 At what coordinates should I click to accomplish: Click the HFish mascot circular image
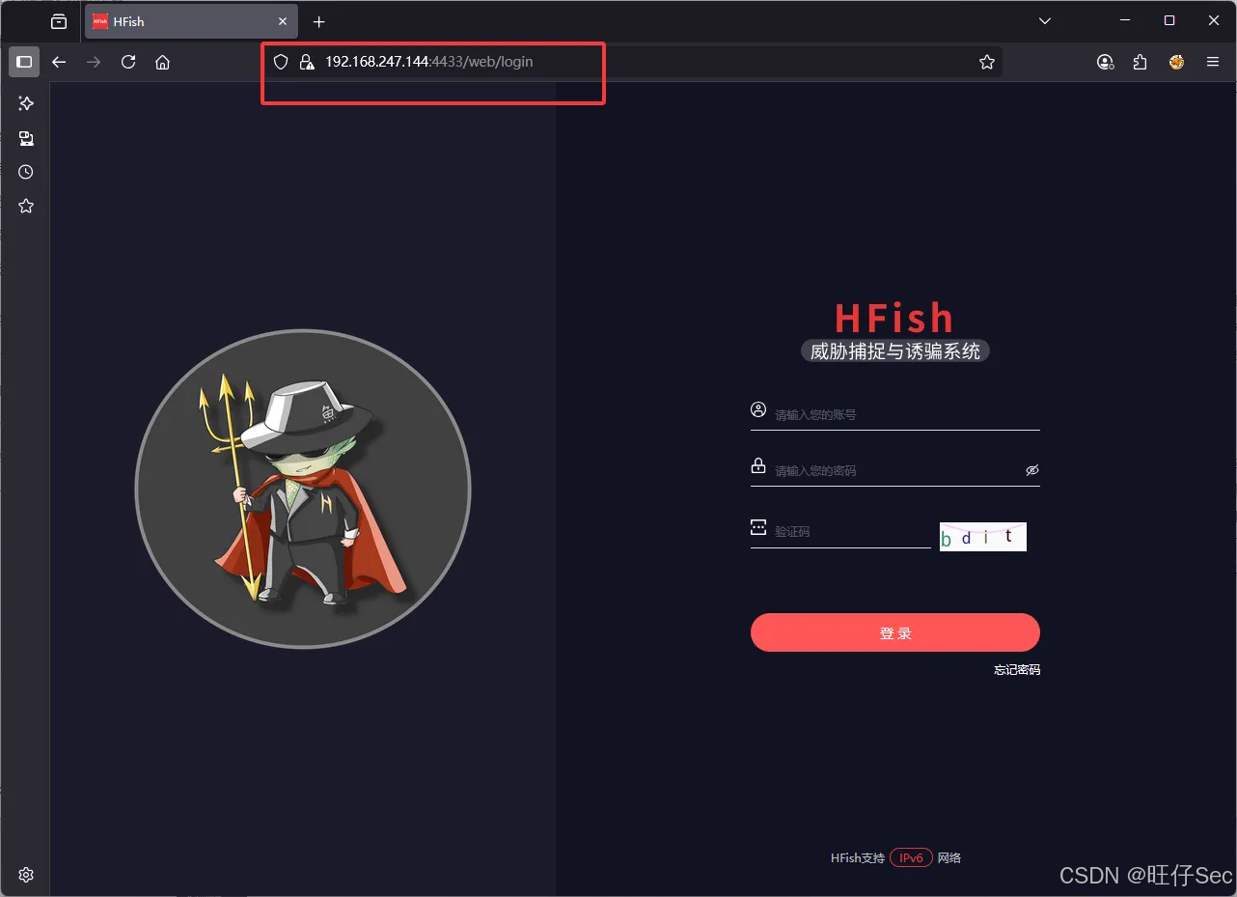point(303,489)
